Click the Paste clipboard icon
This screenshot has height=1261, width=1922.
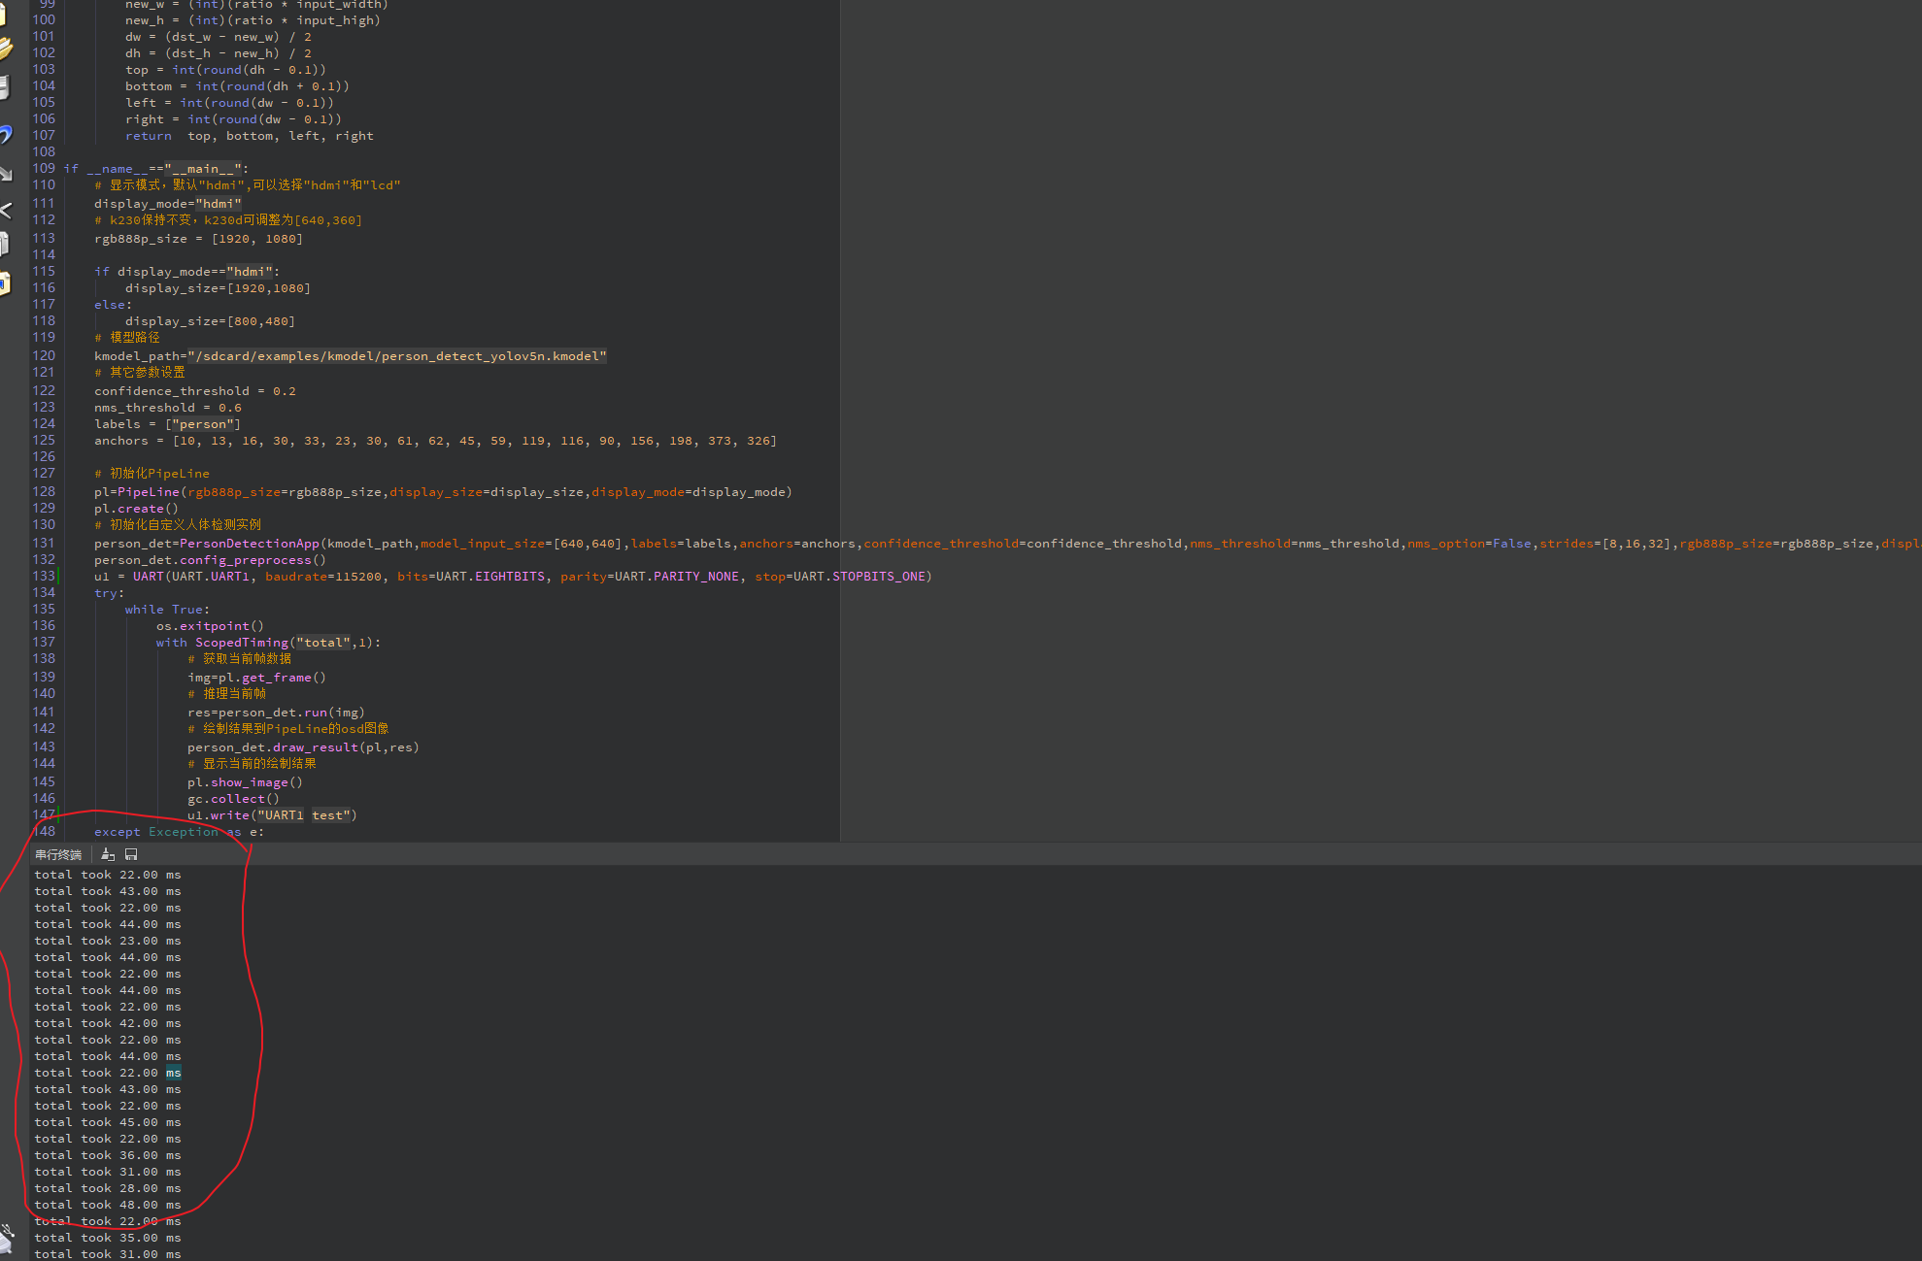(5, 283)
